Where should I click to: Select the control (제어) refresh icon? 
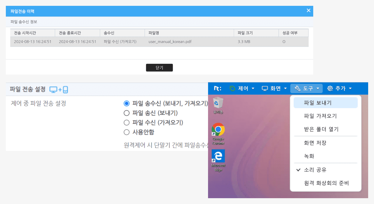(232, 88)
